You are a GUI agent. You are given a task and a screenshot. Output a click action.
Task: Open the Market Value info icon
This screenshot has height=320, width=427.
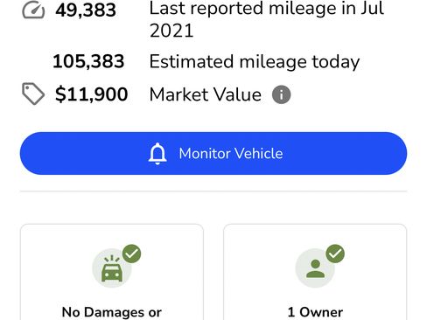(281, 94)
